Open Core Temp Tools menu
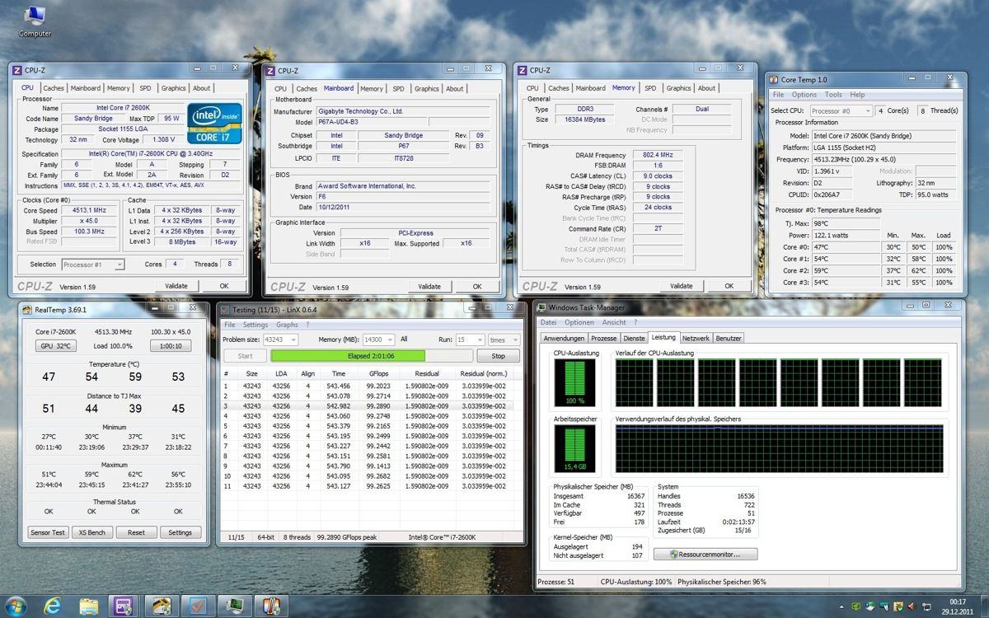 833,95
